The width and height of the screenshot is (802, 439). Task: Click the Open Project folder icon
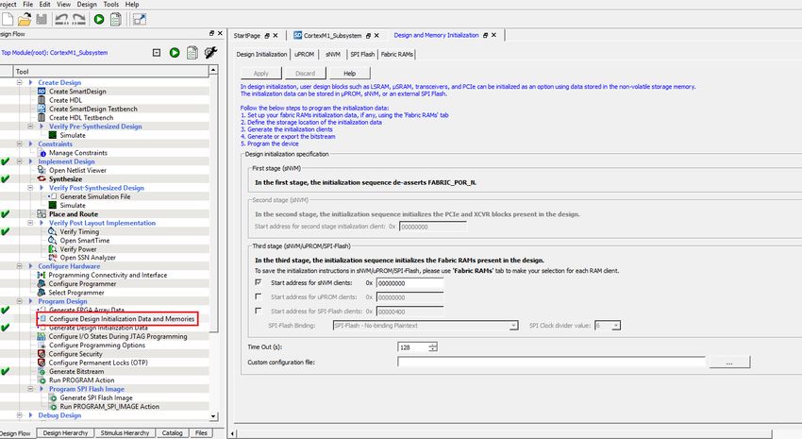[x=24, y=20]
